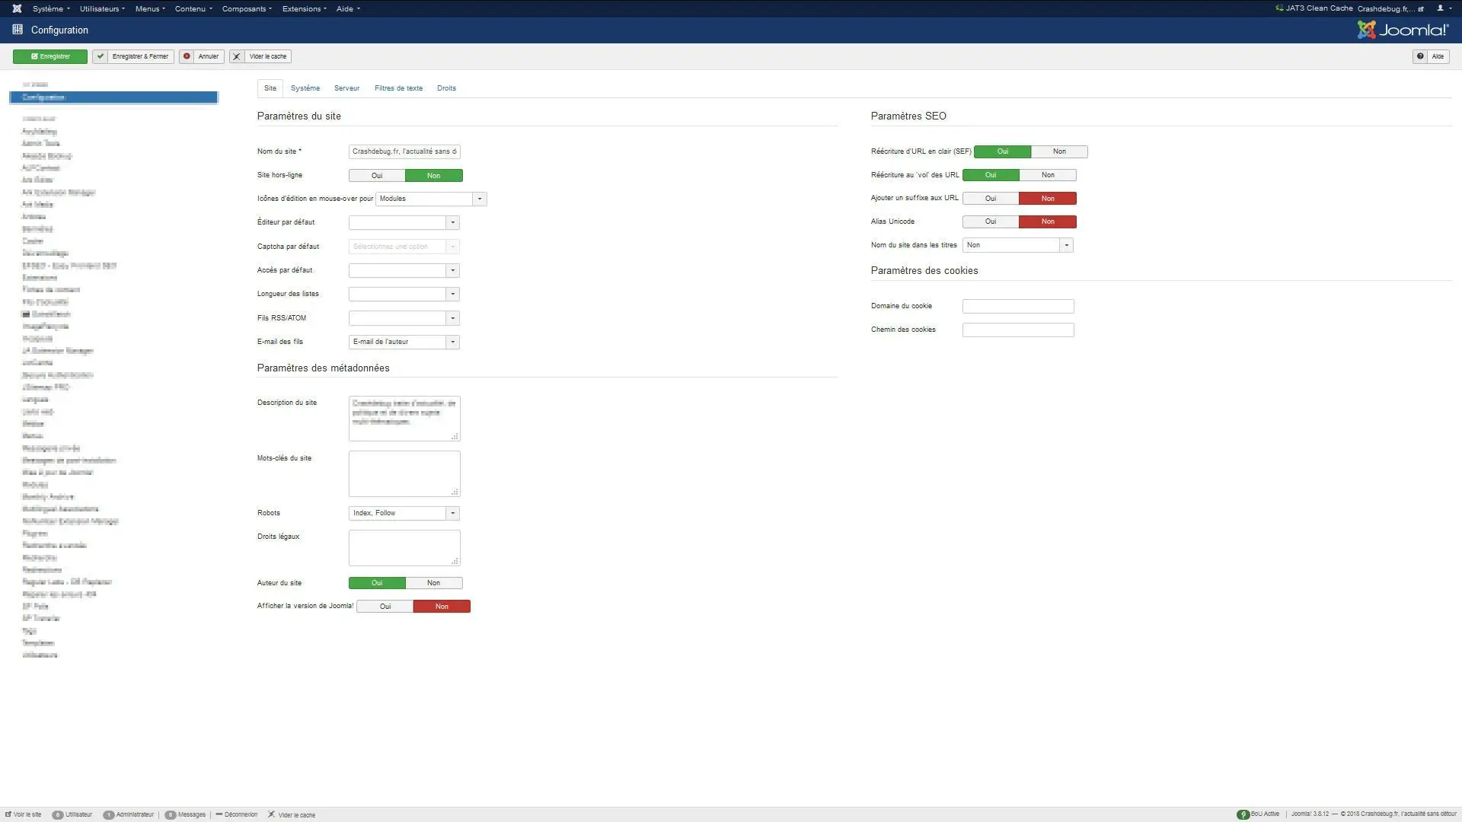Click the Nom du site input field
Image resolution: width=1462 pixels, height=822 pixels.
click(x=404, y=151)
